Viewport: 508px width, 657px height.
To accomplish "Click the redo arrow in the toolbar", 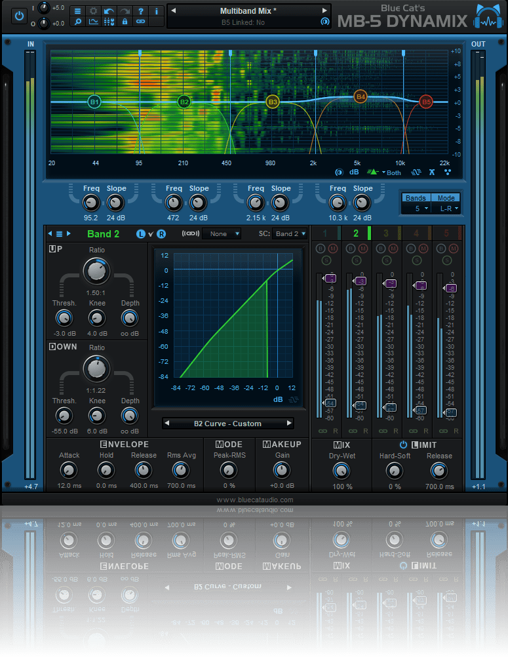I will pos(125,11).
